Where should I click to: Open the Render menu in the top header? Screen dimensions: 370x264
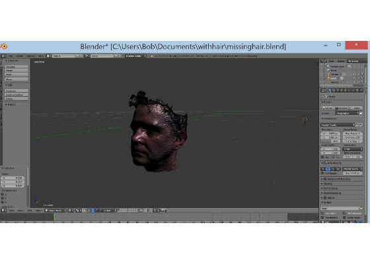[20, 56]
